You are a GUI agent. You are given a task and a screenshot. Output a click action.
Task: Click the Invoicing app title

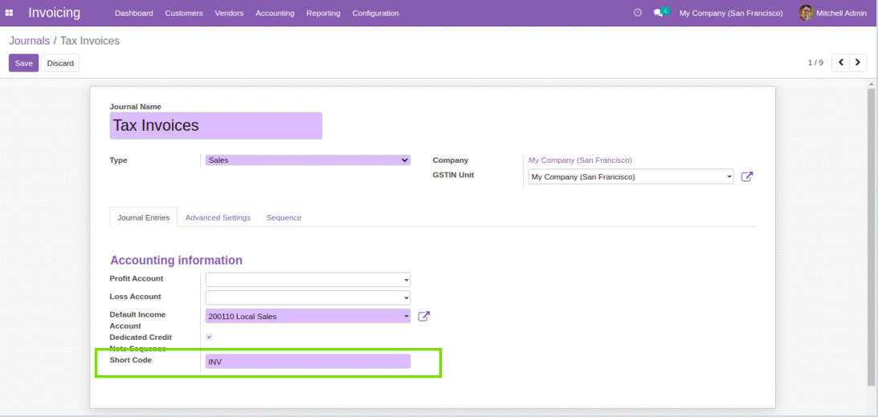[55, 12]
